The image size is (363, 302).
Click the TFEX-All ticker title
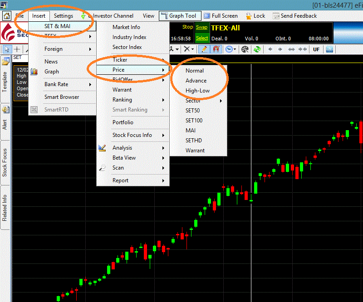pos(225,28)
